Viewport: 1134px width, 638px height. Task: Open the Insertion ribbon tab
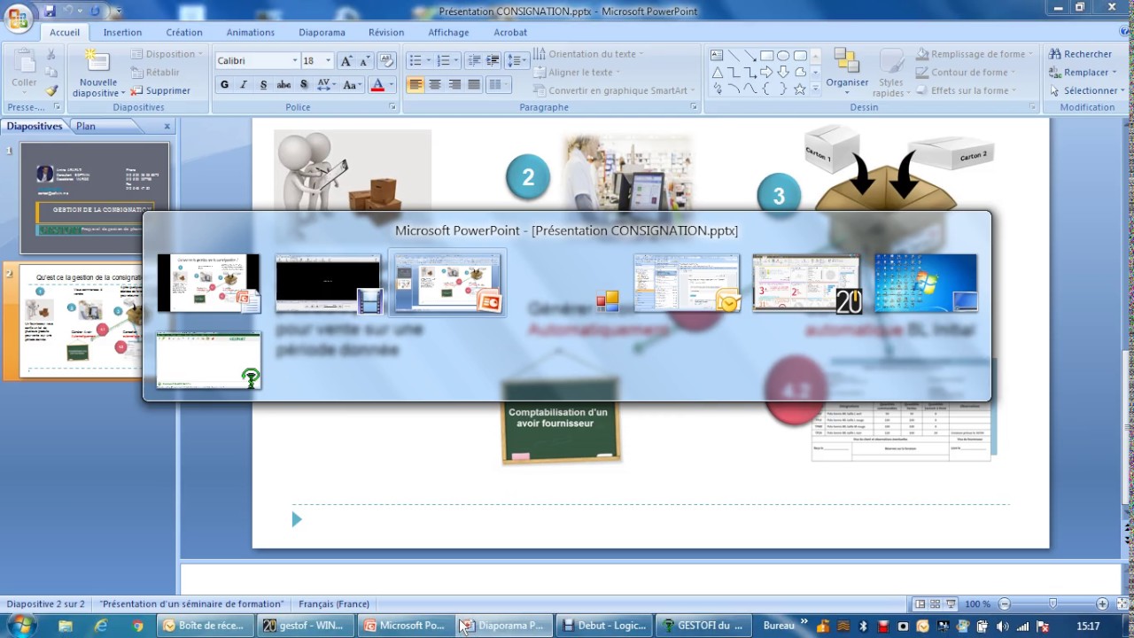point(122,32)
